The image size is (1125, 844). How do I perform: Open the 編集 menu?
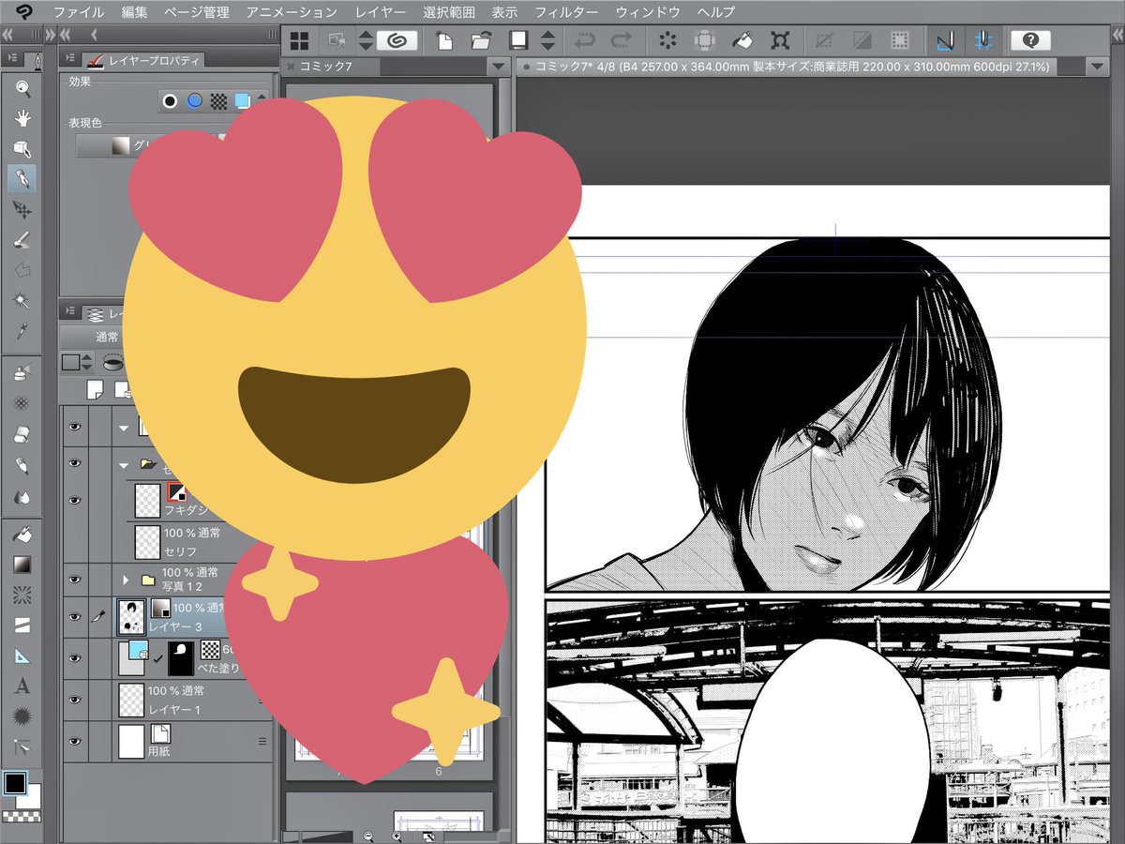pyautogui.click(x=134, y=12)
